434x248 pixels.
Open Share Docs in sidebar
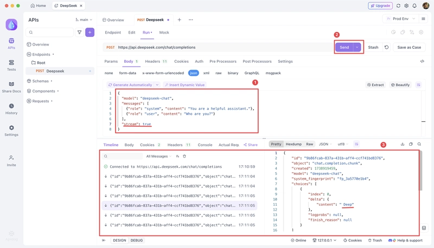click(11, 87)
